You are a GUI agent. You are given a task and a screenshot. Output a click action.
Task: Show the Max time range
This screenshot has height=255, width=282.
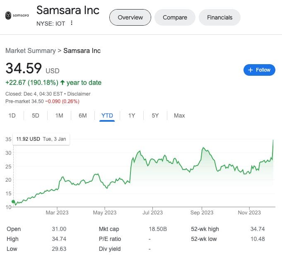point(179,115)
